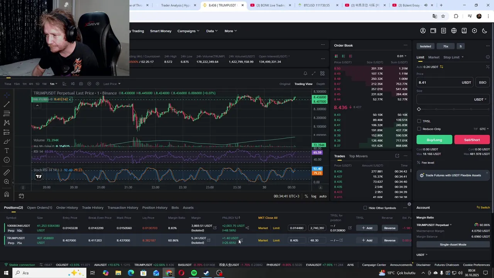Switch to the Market order tab

click(x=434, y=57)
